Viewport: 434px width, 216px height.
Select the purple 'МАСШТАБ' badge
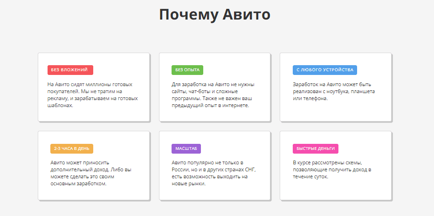pos(186,148)
